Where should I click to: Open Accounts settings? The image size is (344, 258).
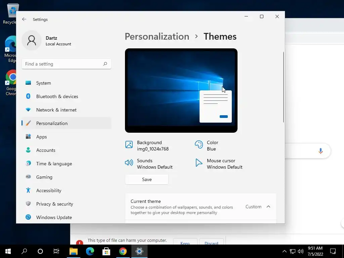[67, 150]
